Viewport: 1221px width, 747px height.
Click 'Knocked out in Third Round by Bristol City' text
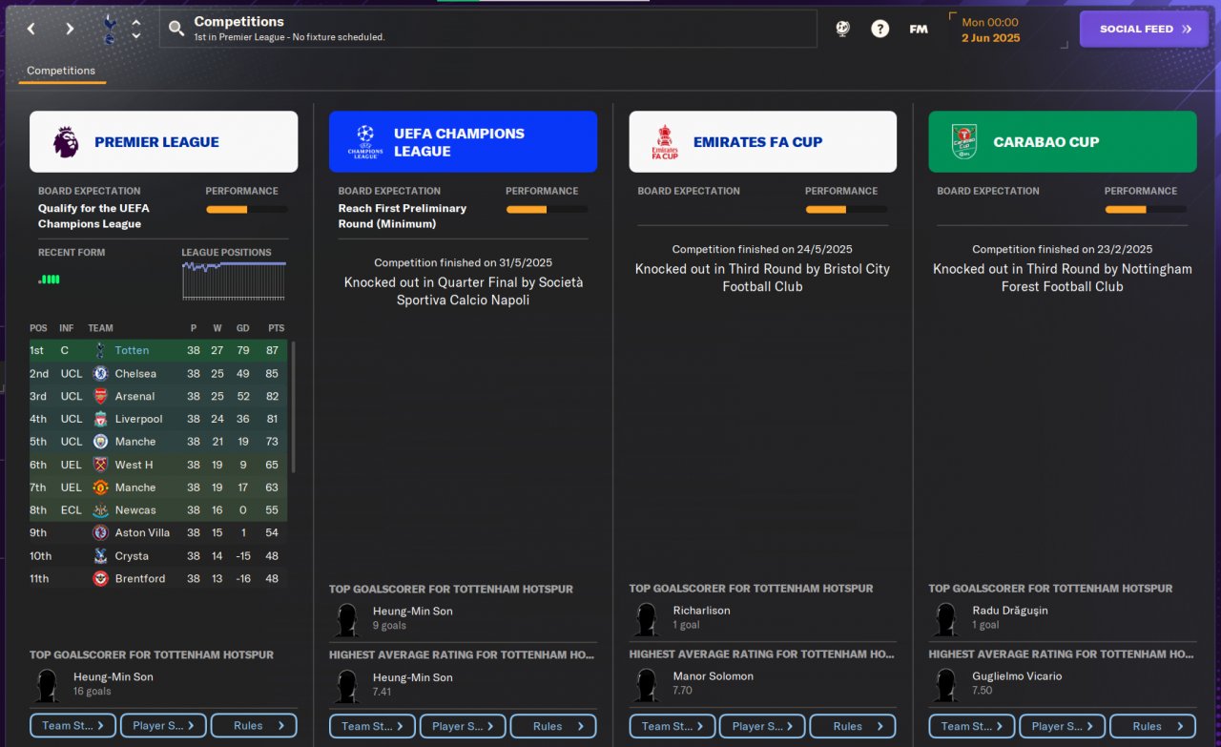tap(762, 278)
